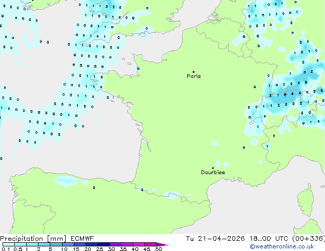Image resolution: width=325 pixels, height=251 pixels.
Task: Click the legend value '25'
Action: 99,249
